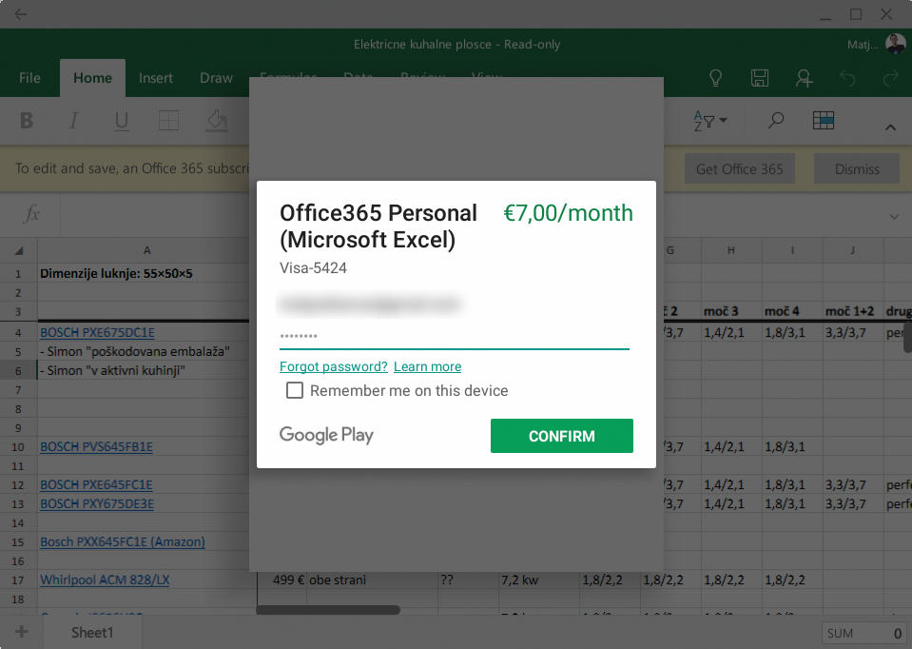The image size is (912, 649).
Task: Open the sort and filter dropdown
Action: (710, 121)
